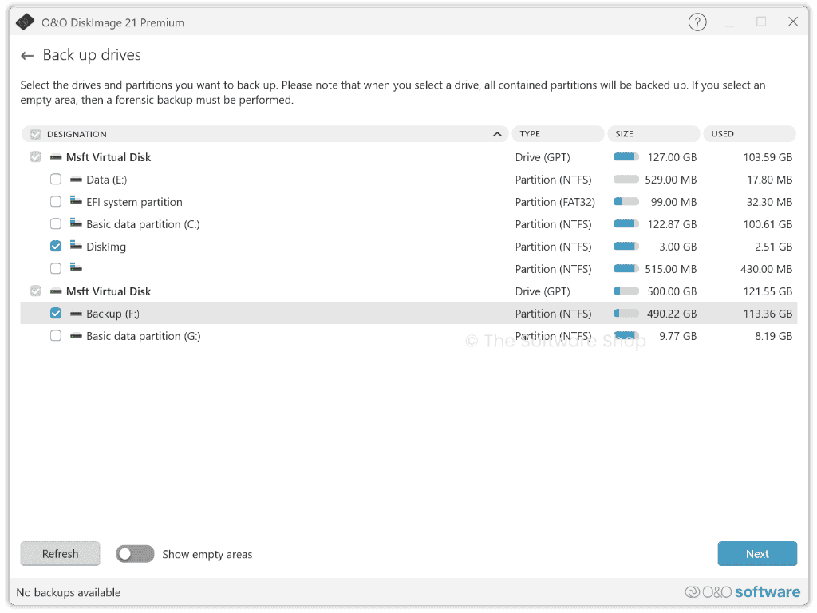Image resolution: width=817 pixels, height=613 pixels.
Task: Click the Back up drives page title
Action: [92, 55]
